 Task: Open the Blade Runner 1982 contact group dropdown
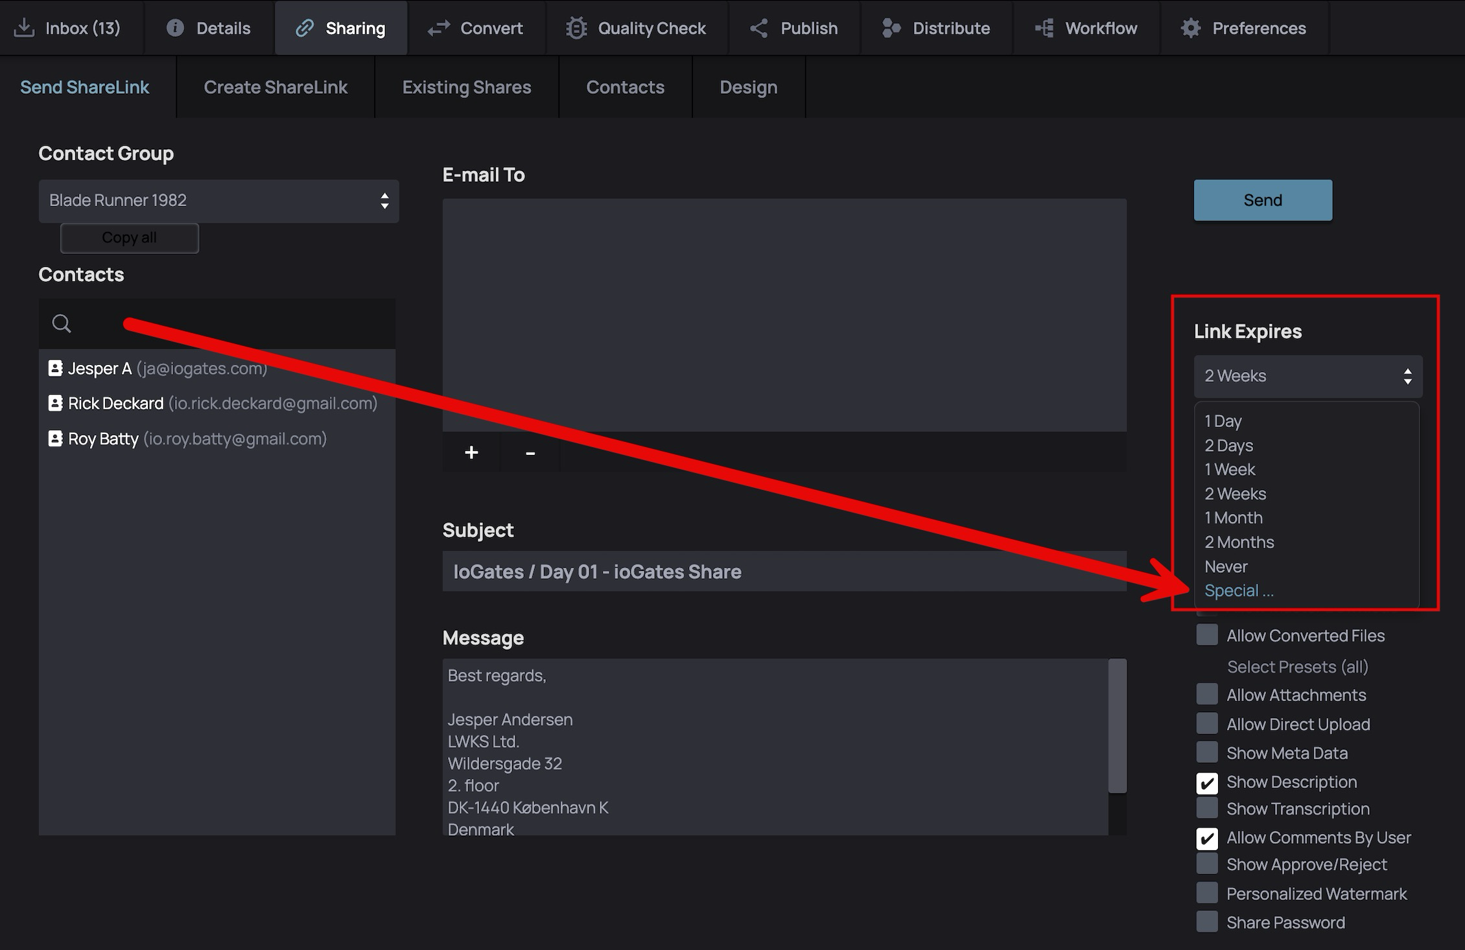pos(218,201)
